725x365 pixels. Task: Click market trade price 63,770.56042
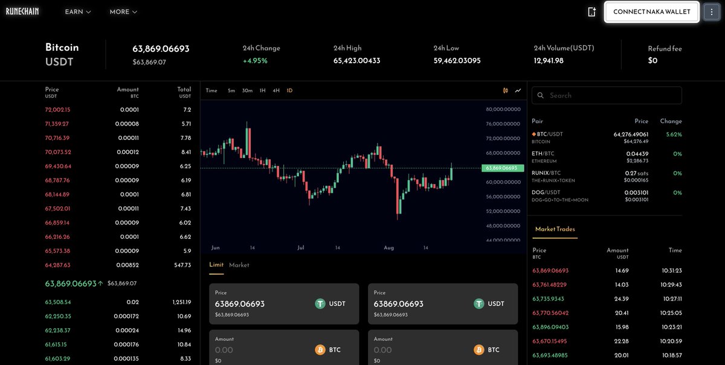pyautogui.click(x=550, y=313)
